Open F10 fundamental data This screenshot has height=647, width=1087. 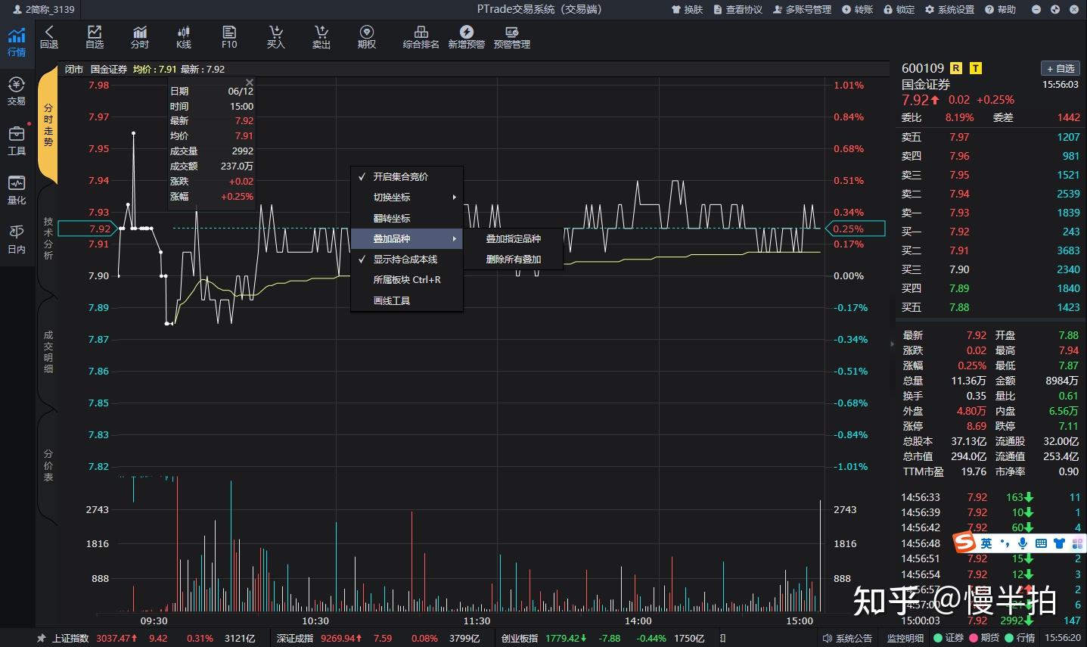(229, 36)
